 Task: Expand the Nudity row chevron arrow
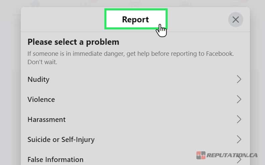239,79
